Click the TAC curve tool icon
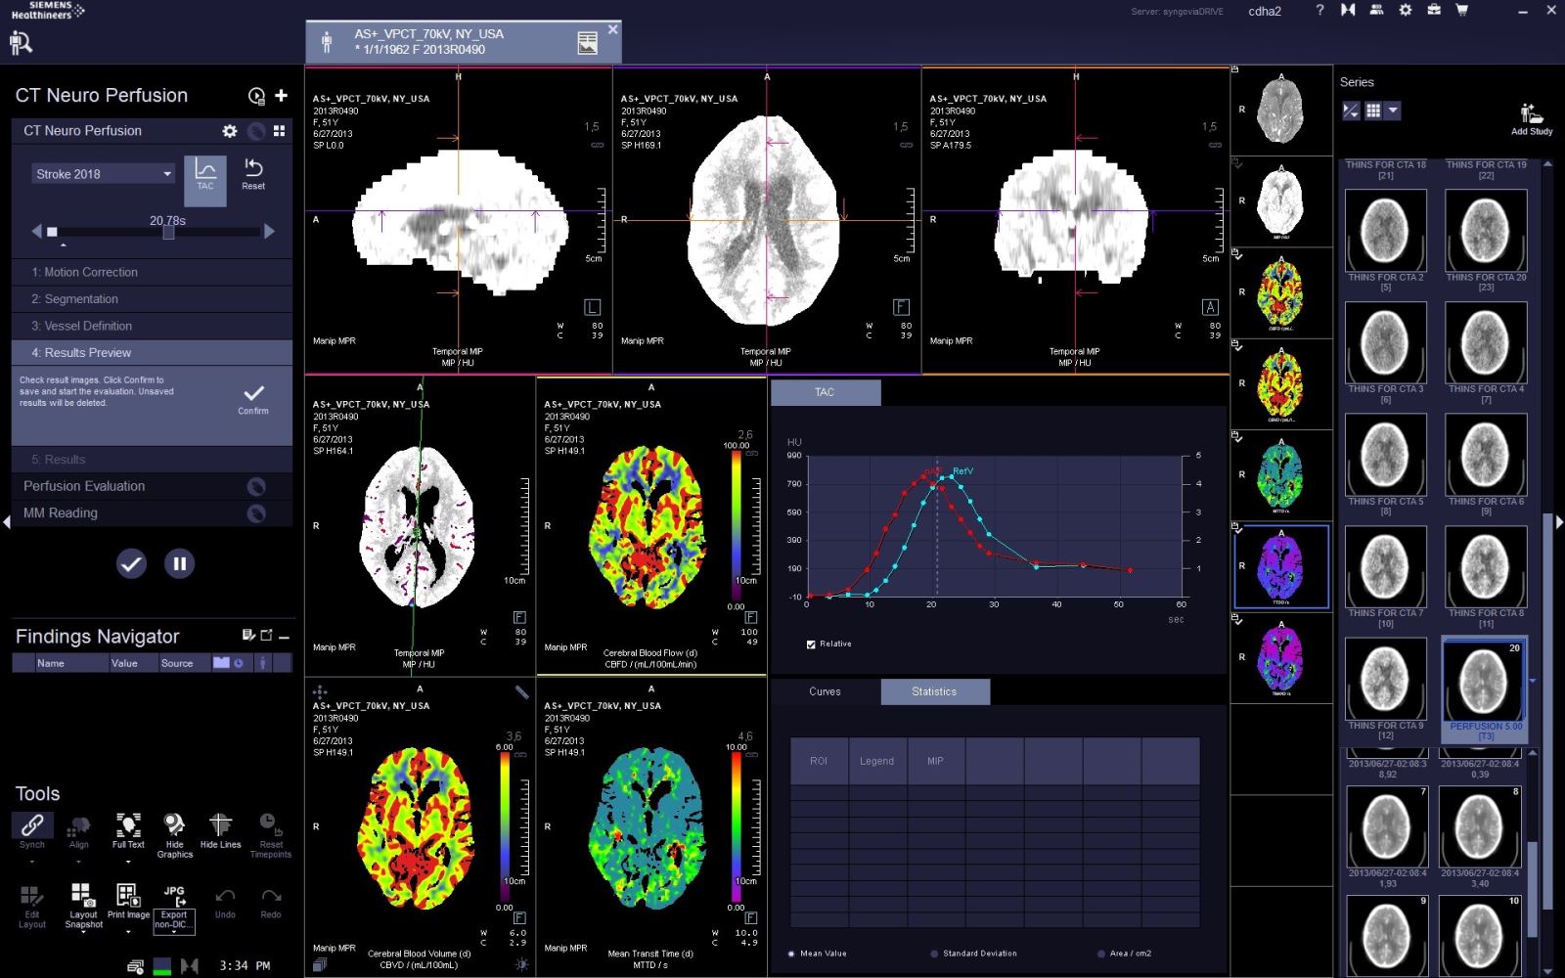 205,174
